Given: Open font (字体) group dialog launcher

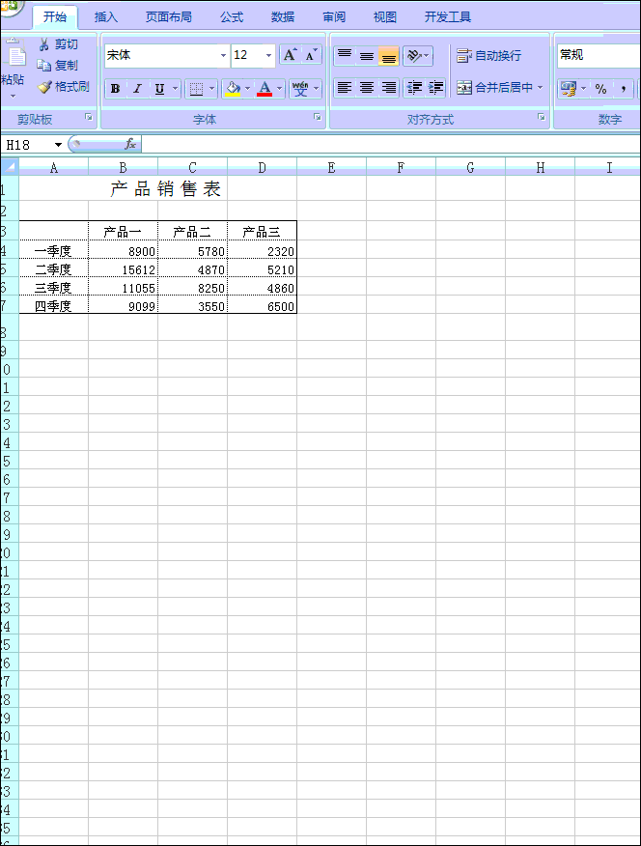Looking at the screenshot, I should coord(318,117).
